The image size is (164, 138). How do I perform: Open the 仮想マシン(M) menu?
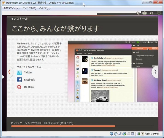click(11, 8)
